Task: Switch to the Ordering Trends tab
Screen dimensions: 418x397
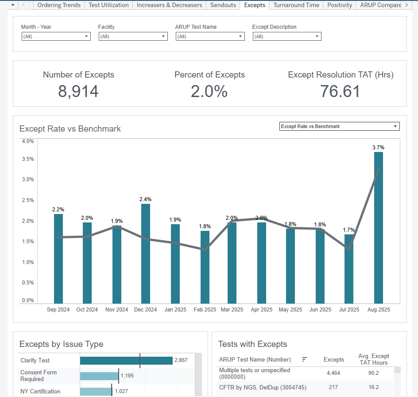Action: 59,5
